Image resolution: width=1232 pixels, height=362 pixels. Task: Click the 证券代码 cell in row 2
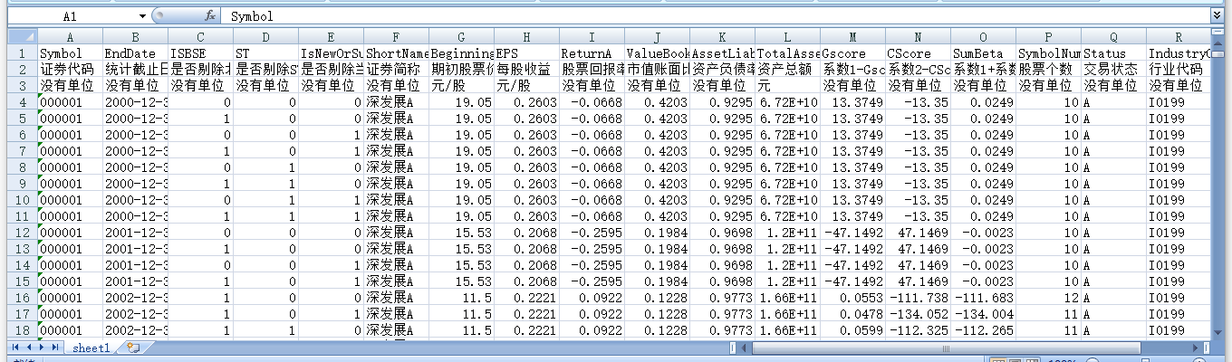click(70, 70)
